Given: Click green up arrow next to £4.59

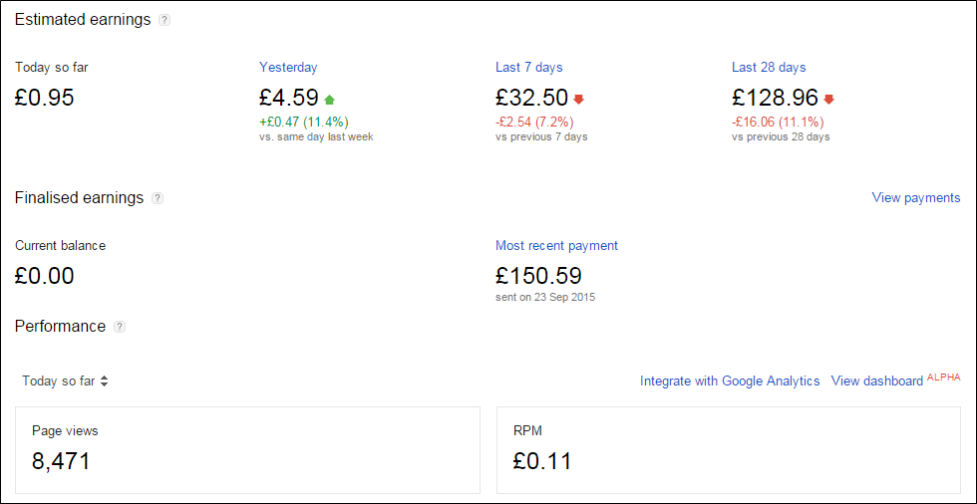Looking at the screenshot, I should pos(330,99).
